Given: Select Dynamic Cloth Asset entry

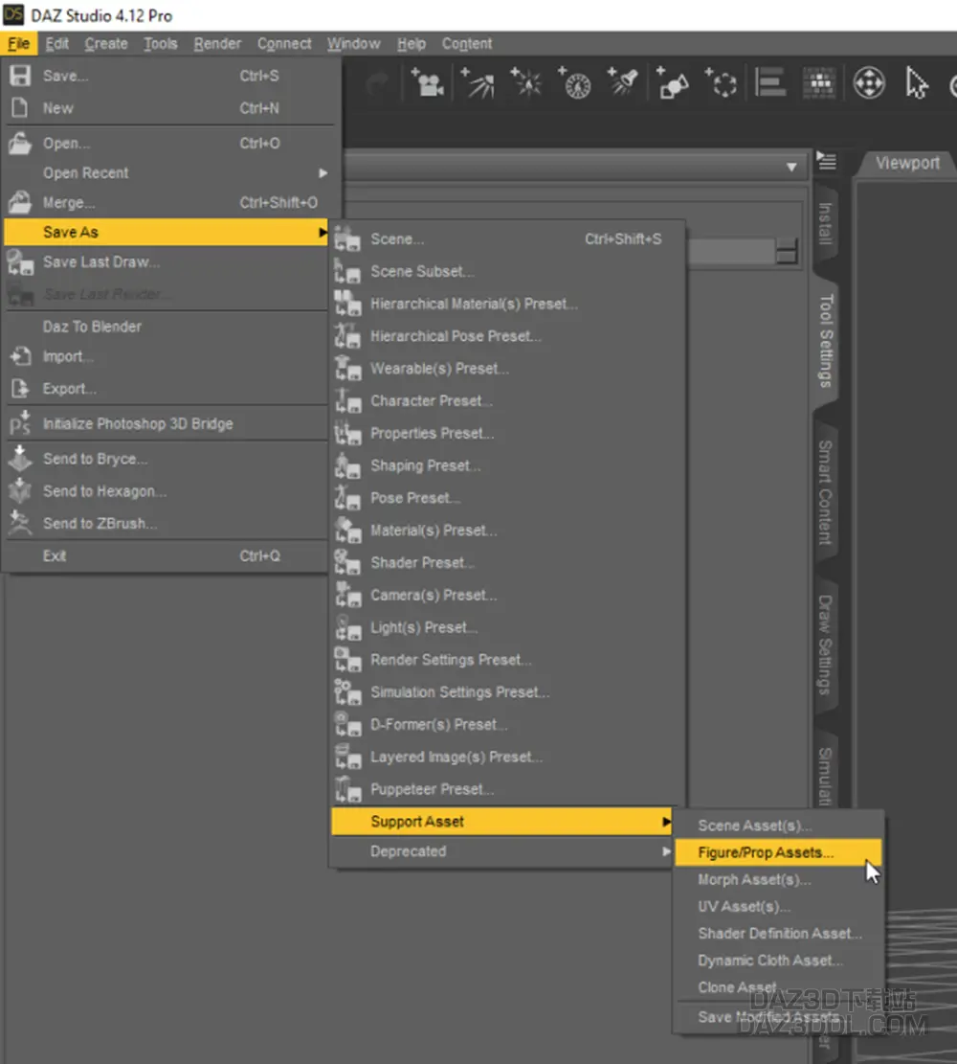Looking at the screenshot, I should pos(779,961).
